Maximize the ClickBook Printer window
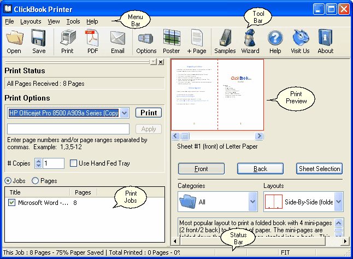The image size is (353, 259). [331, 9]
